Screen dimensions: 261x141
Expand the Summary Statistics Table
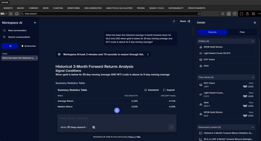point(169,90)
